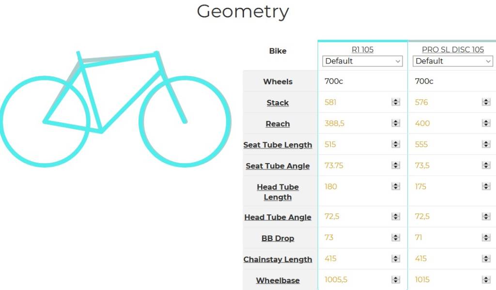Open the Default dropdown under PRO SL DISC 105
Viewport: 496px width, 290px height.
click(453, 61)
